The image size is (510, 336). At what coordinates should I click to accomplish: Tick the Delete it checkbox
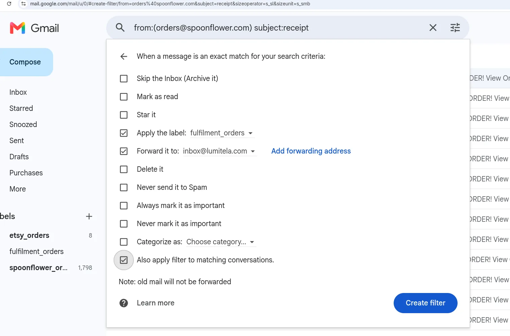[x=124, y=169]
